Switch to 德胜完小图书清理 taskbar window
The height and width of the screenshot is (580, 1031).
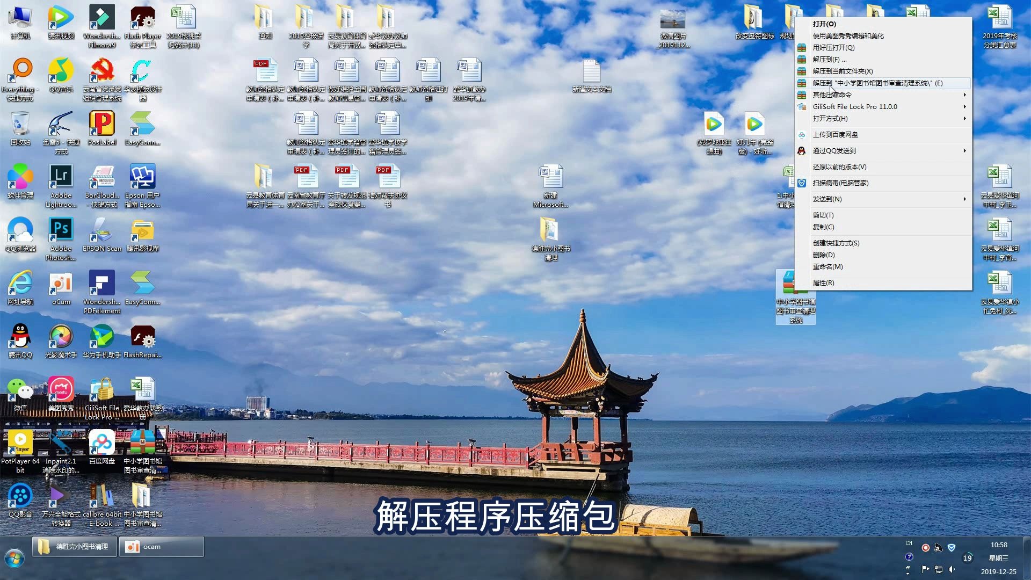pos(75,547)
